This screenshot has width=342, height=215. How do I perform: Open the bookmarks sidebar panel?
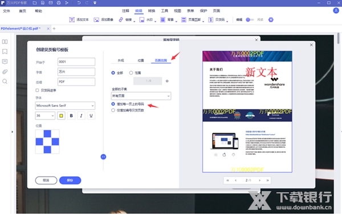click(x=5, y=52)
